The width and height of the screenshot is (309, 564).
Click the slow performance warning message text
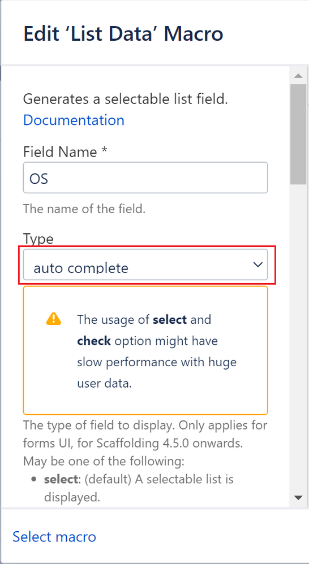[x=157, y=351]
